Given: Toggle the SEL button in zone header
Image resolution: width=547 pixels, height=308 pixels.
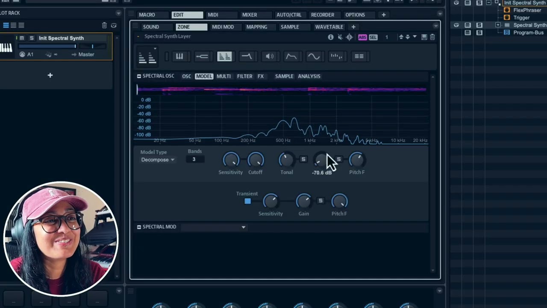Looking at the screenshot, I should (x=373, y=37).
